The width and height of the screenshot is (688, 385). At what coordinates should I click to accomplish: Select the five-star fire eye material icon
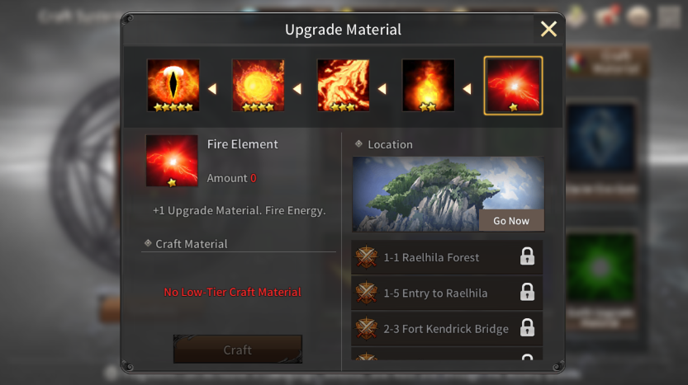click(173, 86)
